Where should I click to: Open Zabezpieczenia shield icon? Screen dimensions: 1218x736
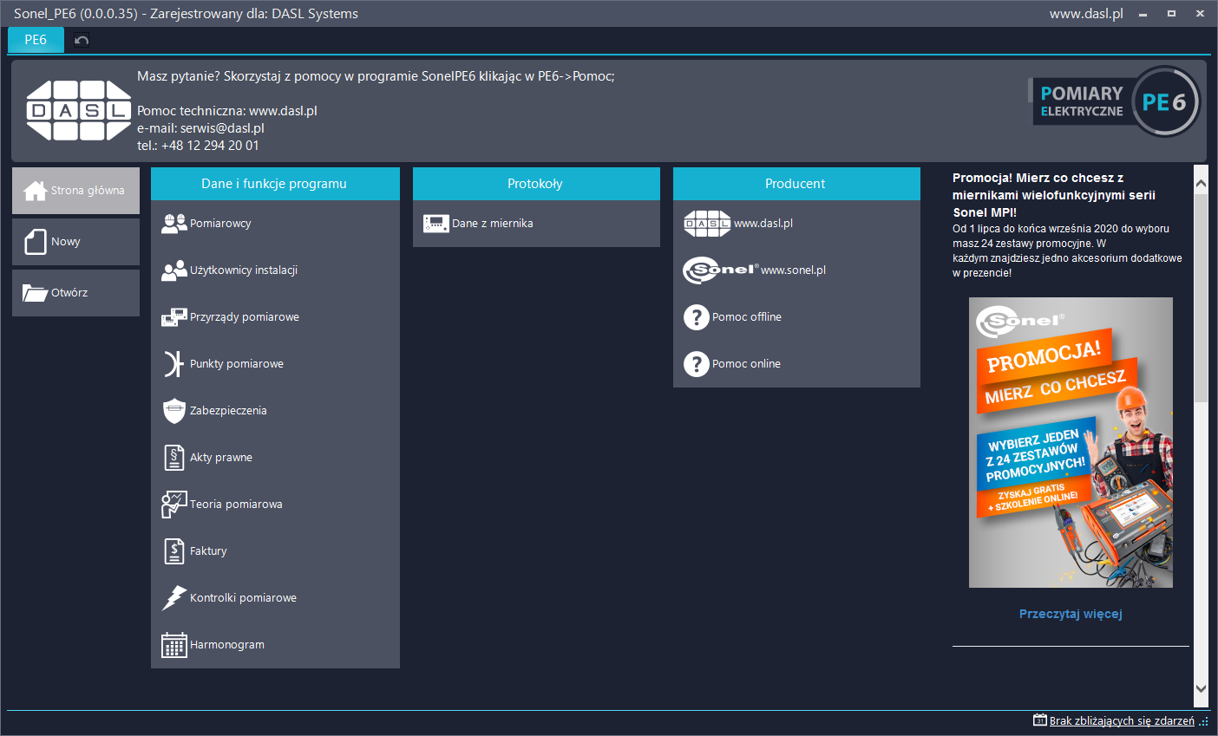(174, 411)
